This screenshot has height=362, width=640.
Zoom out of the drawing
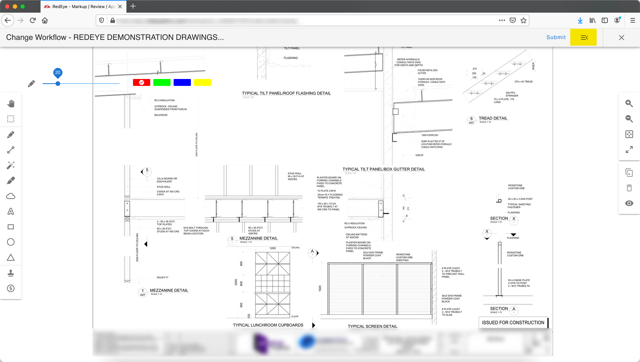pyautogui.click(x=629, y=119)
